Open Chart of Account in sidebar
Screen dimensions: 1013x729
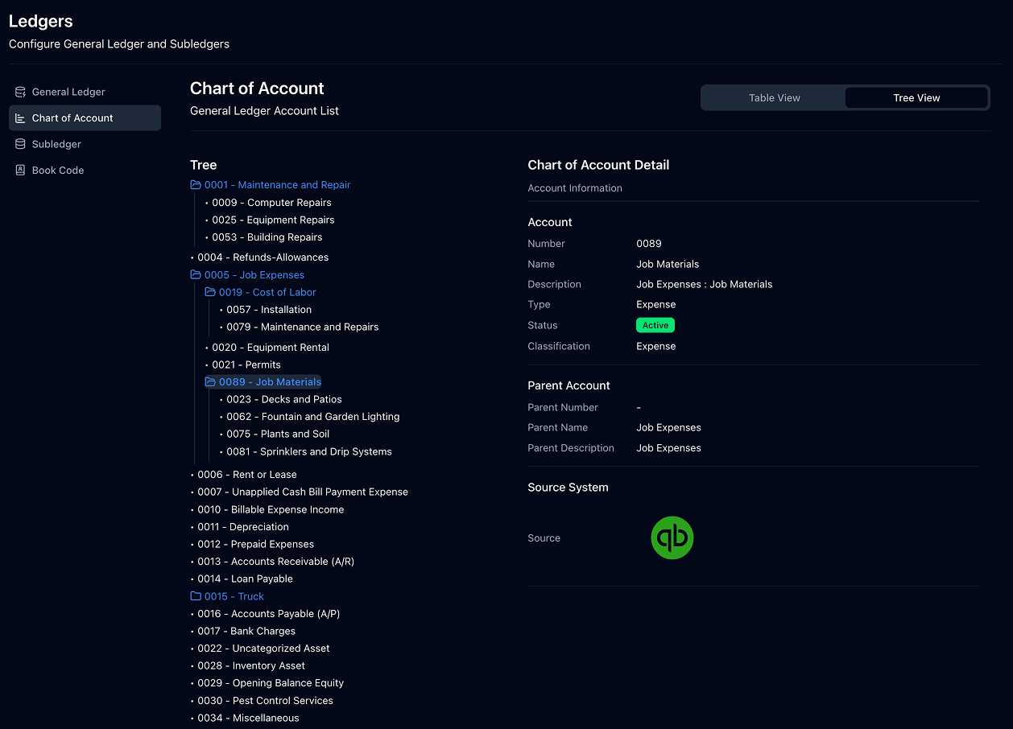pyautogui.click(x=85, y=118)
